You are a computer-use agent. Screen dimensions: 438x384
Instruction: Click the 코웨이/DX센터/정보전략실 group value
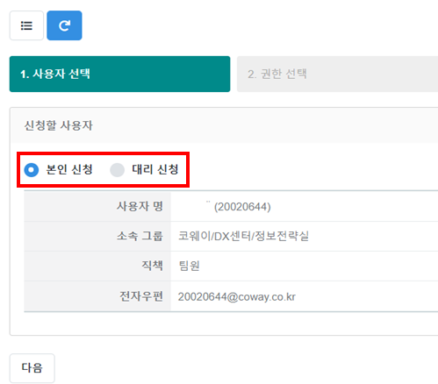243,236
